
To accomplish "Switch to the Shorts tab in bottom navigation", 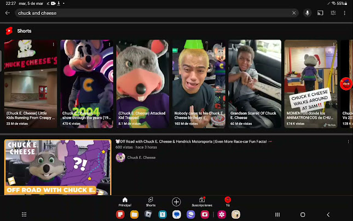I will [151, 202].
